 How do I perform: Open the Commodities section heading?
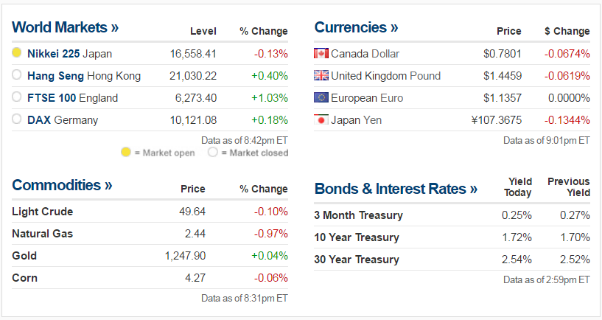click(x=62, y=185)
